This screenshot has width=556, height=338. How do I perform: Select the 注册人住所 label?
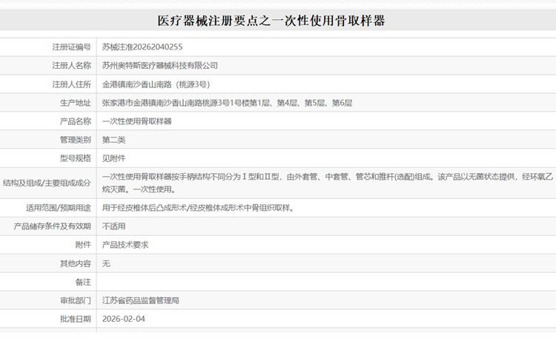[72, 84]
